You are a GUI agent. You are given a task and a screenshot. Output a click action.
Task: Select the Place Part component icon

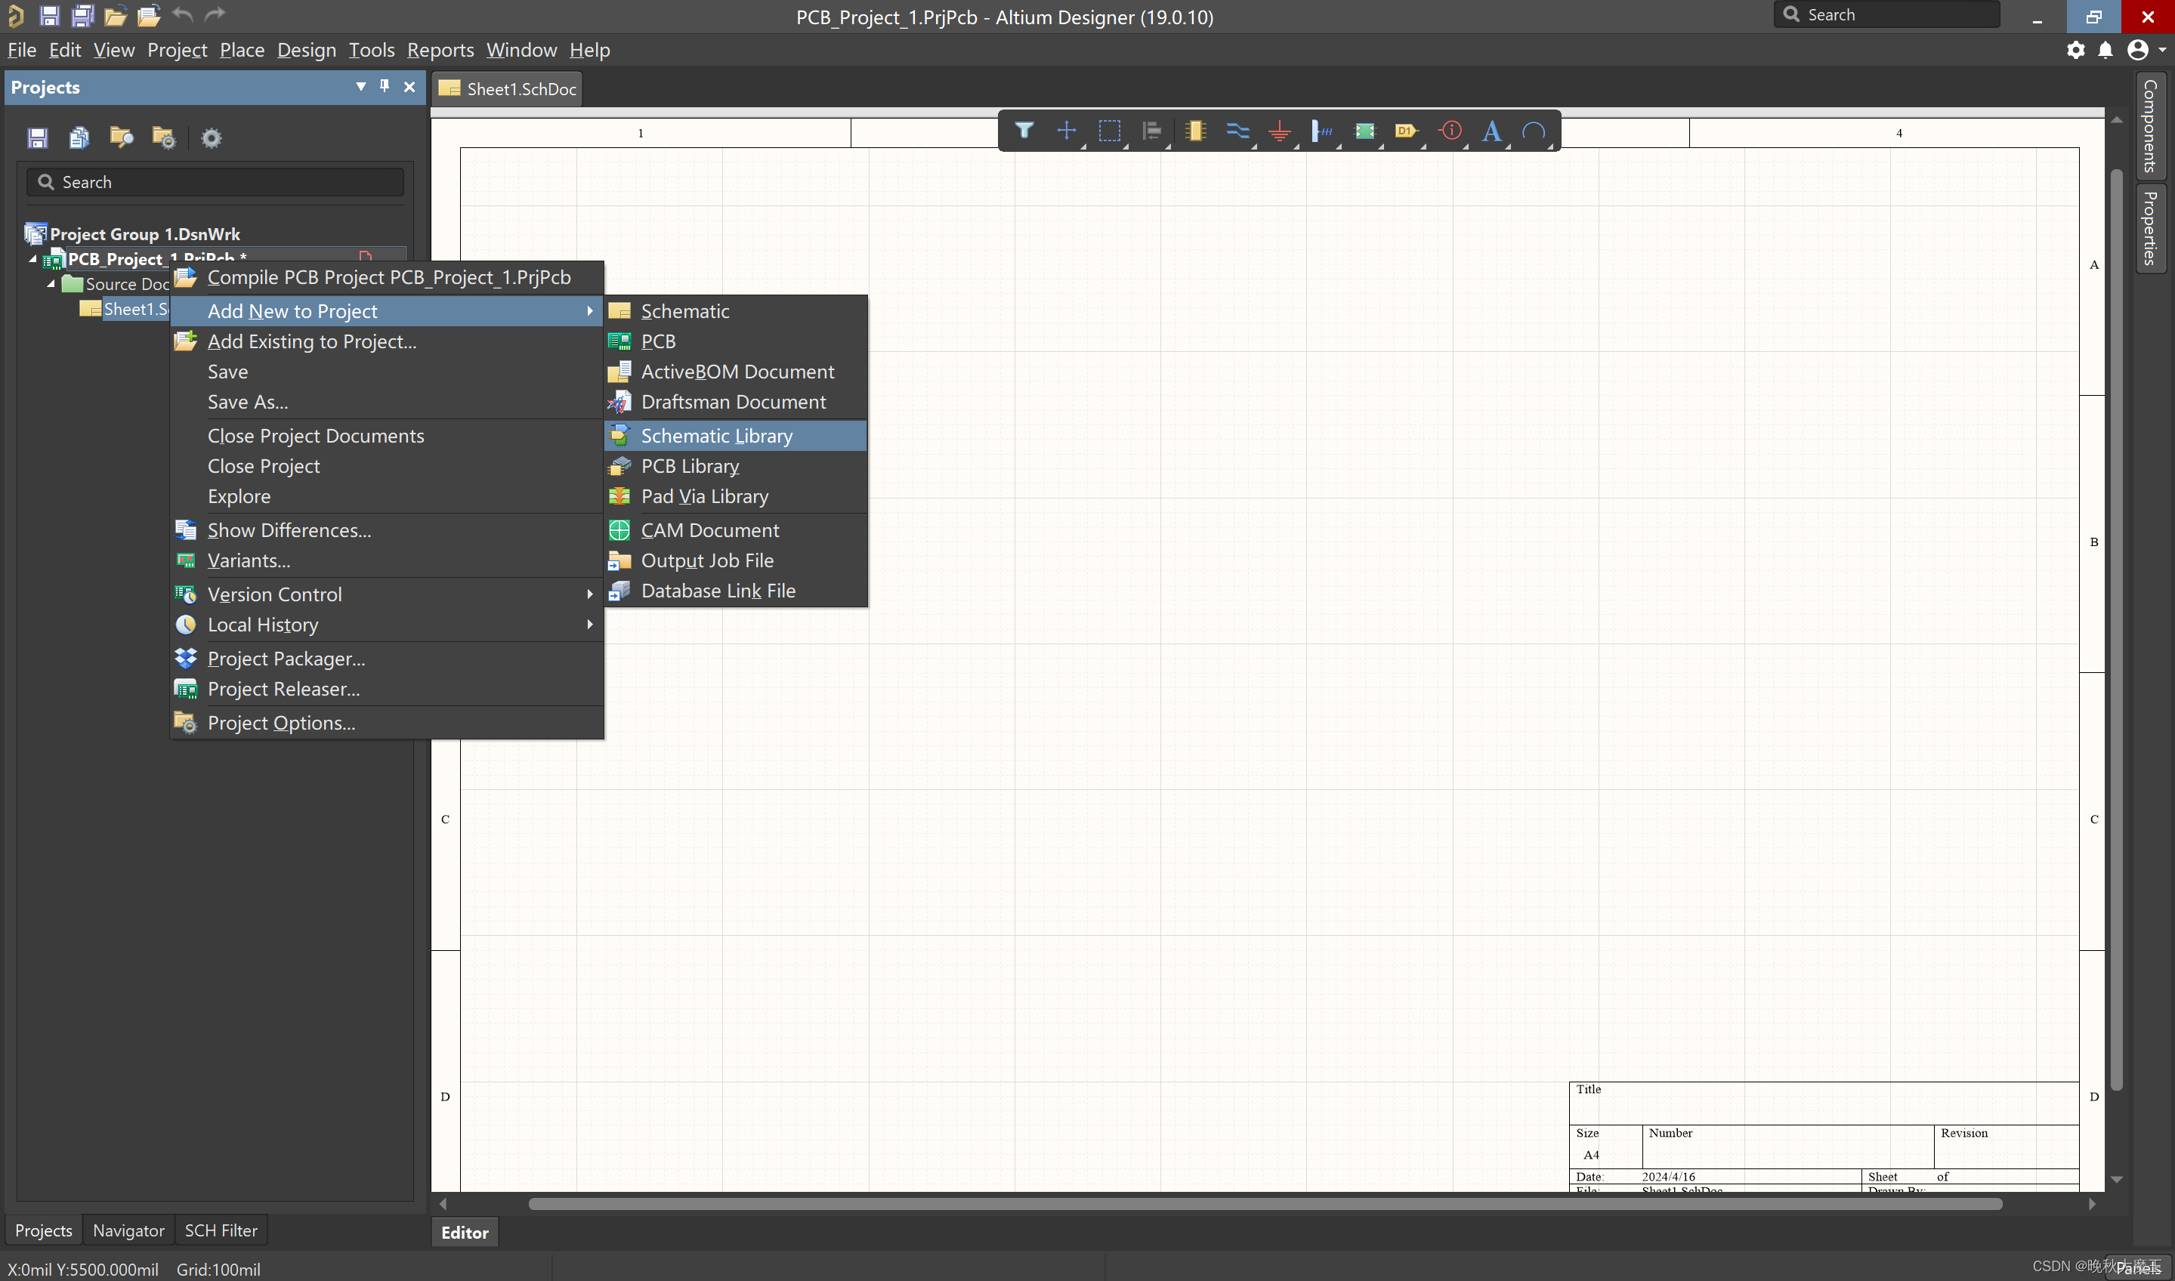(1195, 131)
